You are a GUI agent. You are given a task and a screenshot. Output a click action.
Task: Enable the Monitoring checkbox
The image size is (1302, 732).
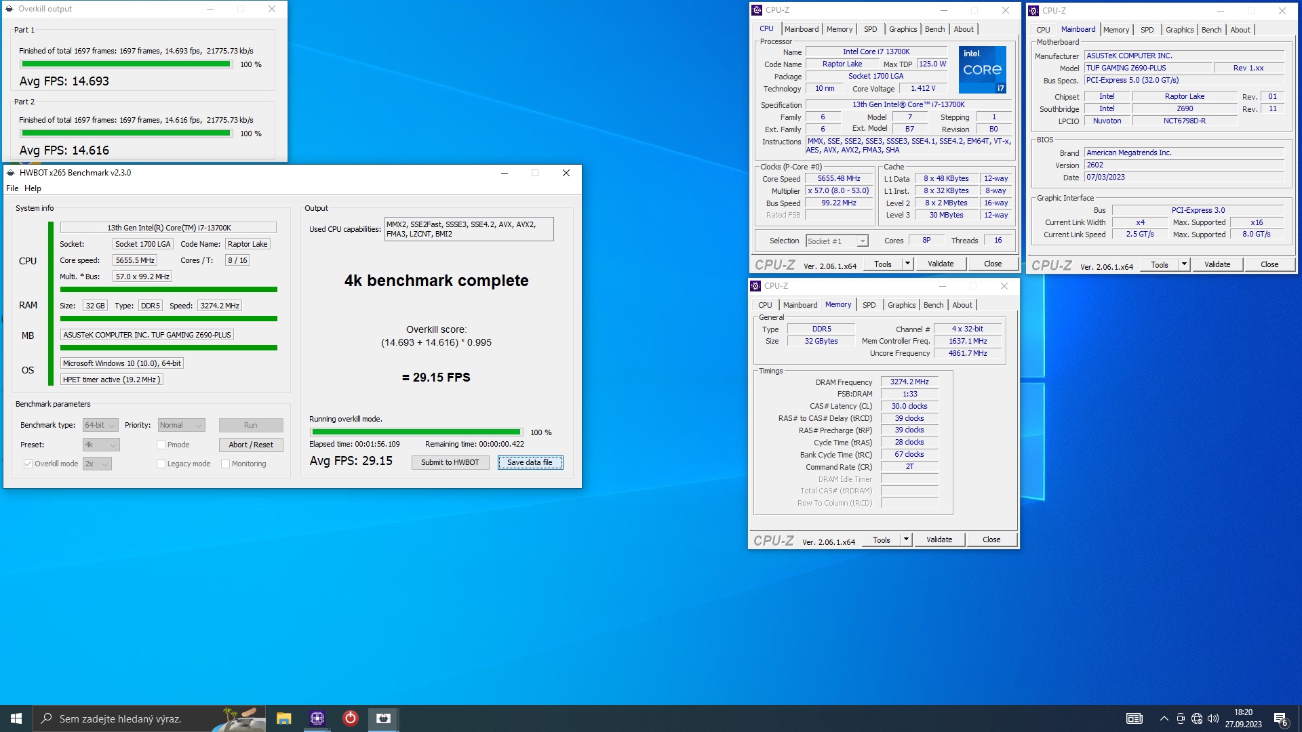(x=225, y=464)
